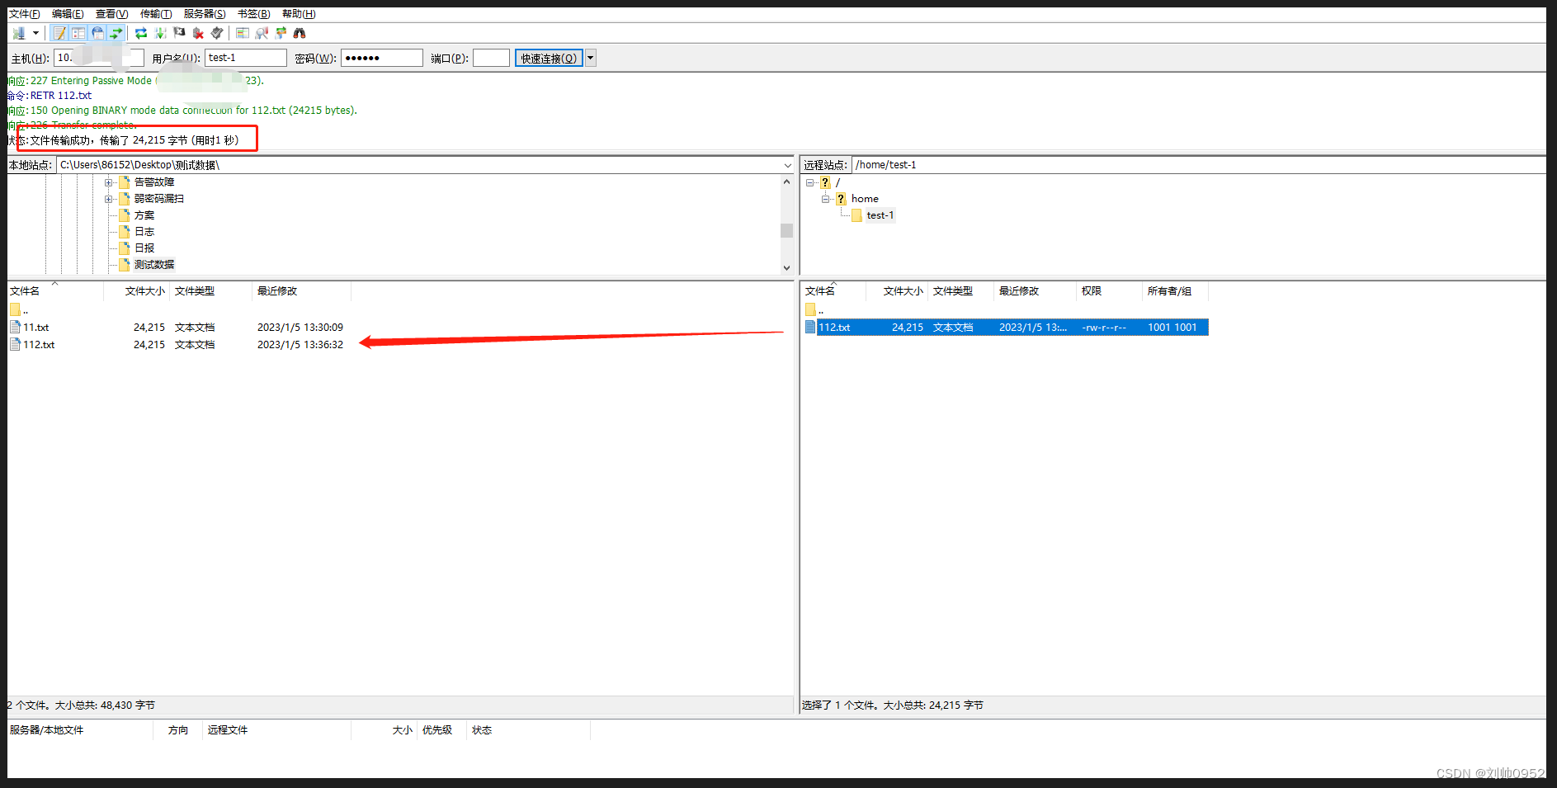Screen dimensions: 1557x788
Task: Reconnect to the last used server
Action: point(217,33)
